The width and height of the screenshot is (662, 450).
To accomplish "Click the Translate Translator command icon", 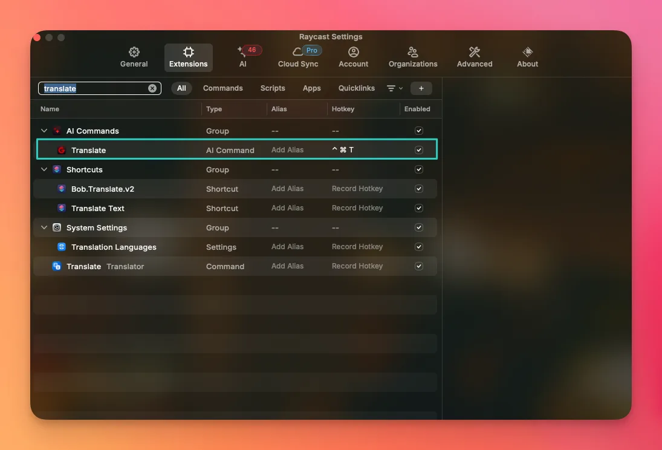I will tap(57, 266).
